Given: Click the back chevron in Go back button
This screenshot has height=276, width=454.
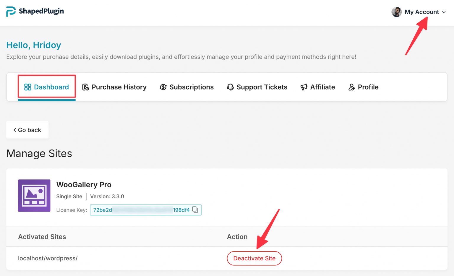Looking at the screenshot, I should coord(15,130).
